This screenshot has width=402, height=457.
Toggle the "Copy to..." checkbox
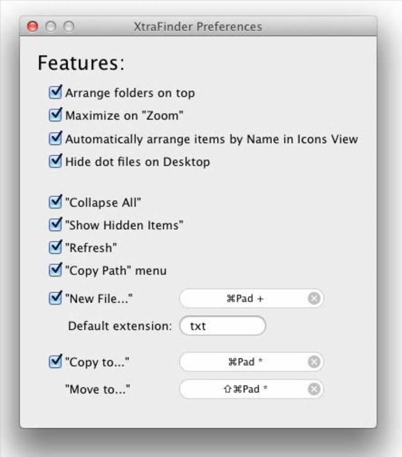point(55,361)
